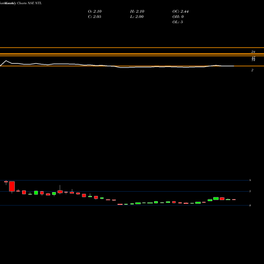Select the open value O: 2.10
Viewport: 264px width, 264px height.
click(x=95, y=12)
